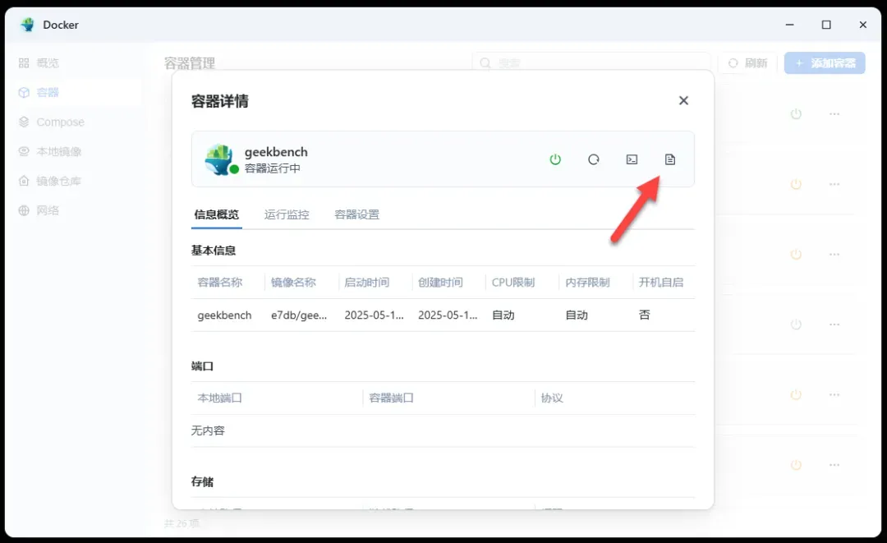Screen dimensions: 887x543
Task: Click the geekbench container whale image
Action: [x=220, y=159]
